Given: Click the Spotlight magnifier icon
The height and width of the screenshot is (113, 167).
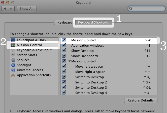Looking at the screenshot, I should click(13, 65).
